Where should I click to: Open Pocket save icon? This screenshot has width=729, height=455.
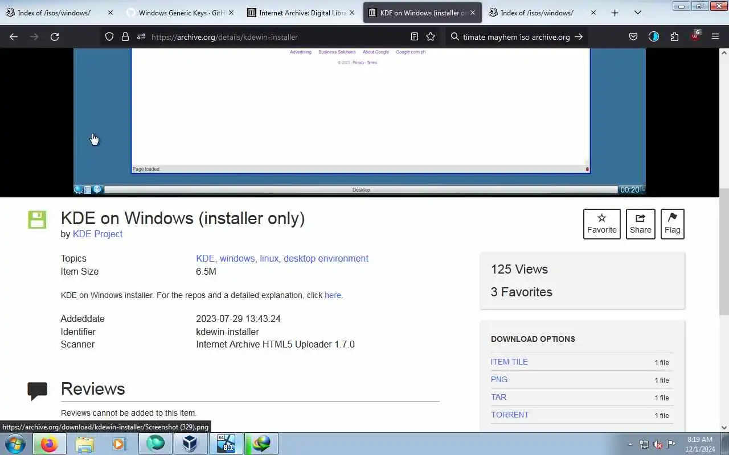pos(633,37)
